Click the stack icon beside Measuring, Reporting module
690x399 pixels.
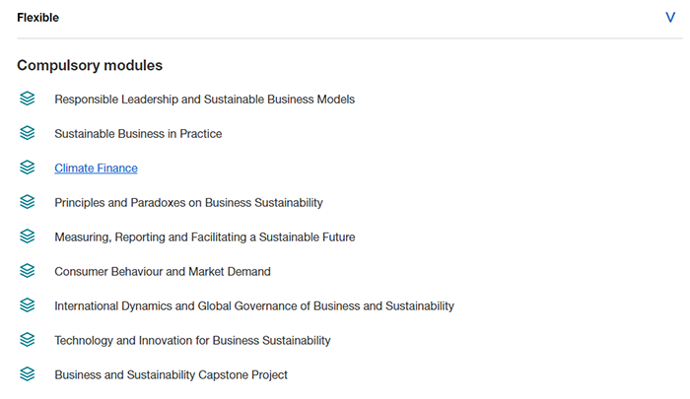28,236
